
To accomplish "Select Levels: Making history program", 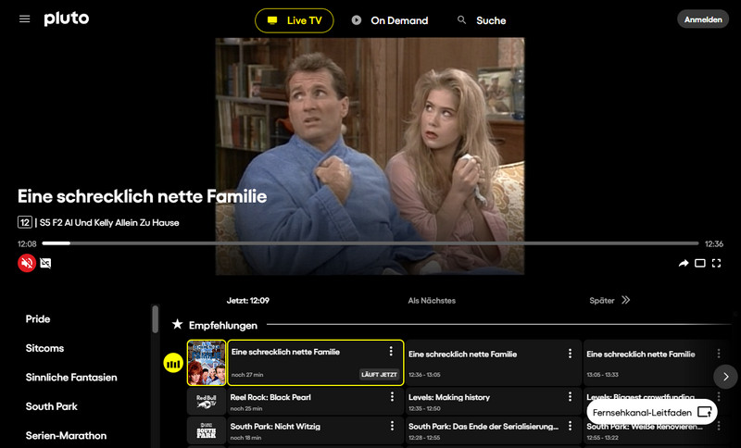I will 494,402.
